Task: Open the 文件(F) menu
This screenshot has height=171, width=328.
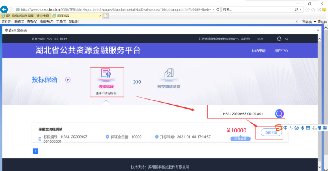Action: pyautogui.click(x=7, y=21)
